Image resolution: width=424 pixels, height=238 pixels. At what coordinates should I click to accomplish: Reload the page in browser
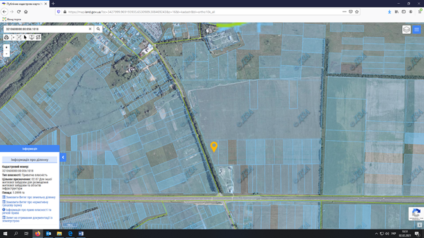point(19,12)
